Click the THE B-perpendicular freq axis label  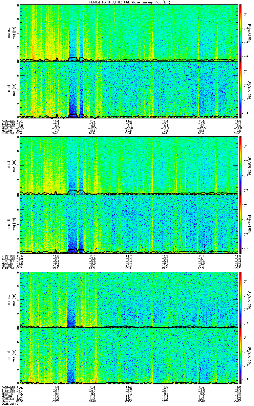14,299
